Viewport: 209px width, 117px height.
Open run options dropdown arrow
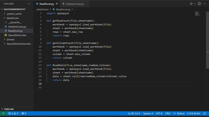coord(195,4)
